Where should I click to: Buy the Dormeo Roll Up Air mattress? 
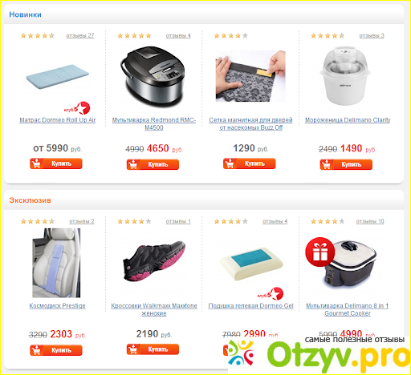[56, 163]
